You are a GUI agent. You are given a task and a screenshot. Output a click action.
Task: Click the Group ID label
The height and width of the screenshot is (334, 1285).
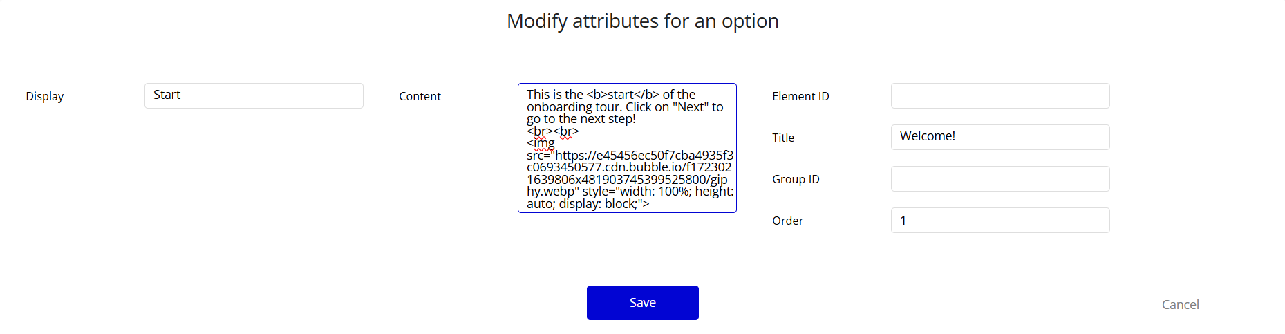(796, 179)
